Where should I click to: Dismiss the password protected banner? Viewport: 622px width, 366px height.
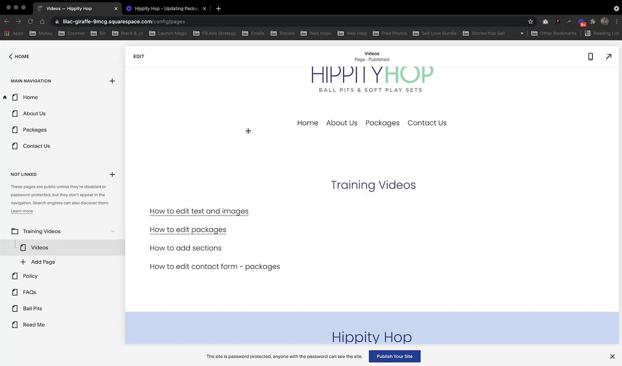click(x=612, y=357)
